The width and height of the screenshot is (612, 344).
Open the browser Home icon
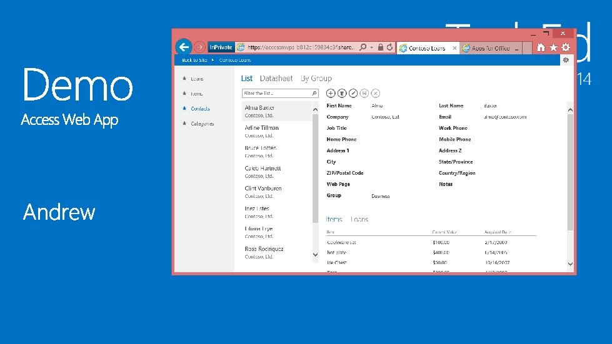(x=541, y=47)
